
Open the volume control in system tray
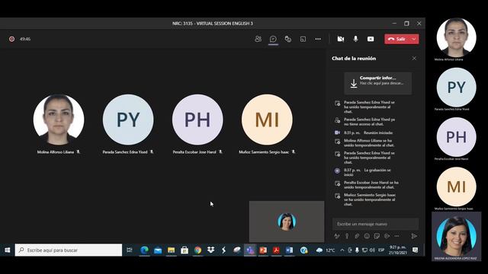pos(372,250)
